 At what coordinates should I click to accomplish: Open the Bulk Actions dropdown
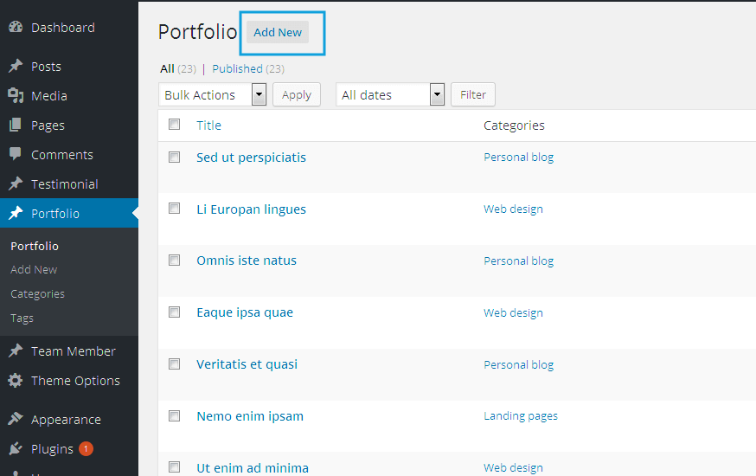click(x=212, y=95)
